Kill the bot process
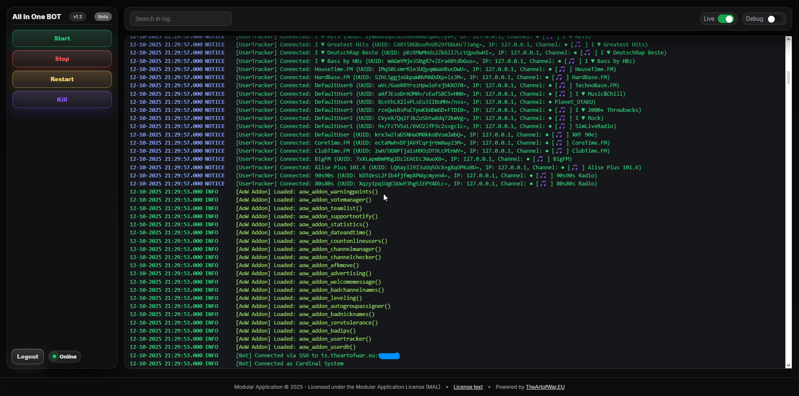 click(x=62, y=100)
